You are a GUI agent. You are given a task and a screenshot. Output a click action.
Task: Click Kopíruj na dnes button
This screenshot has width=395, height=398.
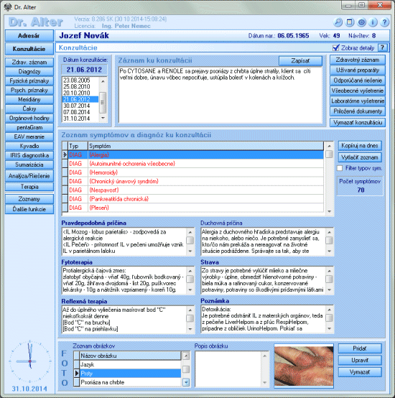pos(360,146)
